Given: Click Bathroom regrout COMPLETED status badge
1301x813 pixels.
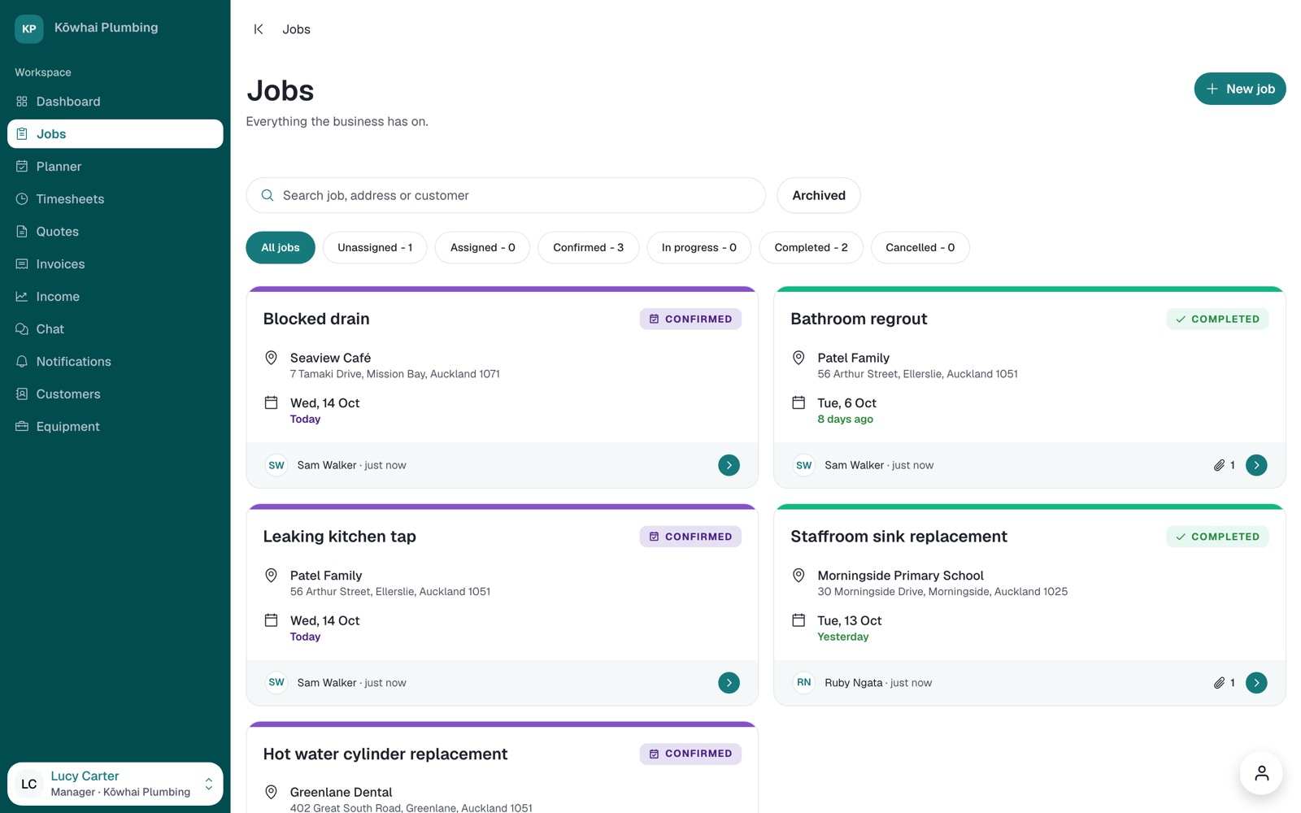Looking at the screenshot, I should coord(1217,320).
